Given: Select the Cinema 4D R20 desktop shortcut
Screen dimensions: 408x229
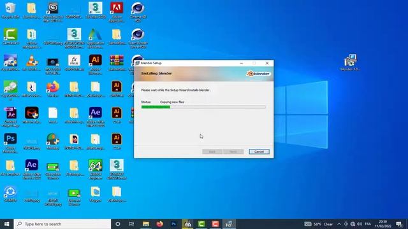Looking at the screenshot, I should (x=138, y=11).
